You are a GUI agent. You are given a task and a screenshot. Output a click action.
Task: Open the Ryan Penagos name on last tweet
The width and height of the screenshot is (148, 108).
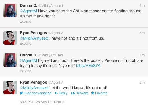[x=34, y=82]
